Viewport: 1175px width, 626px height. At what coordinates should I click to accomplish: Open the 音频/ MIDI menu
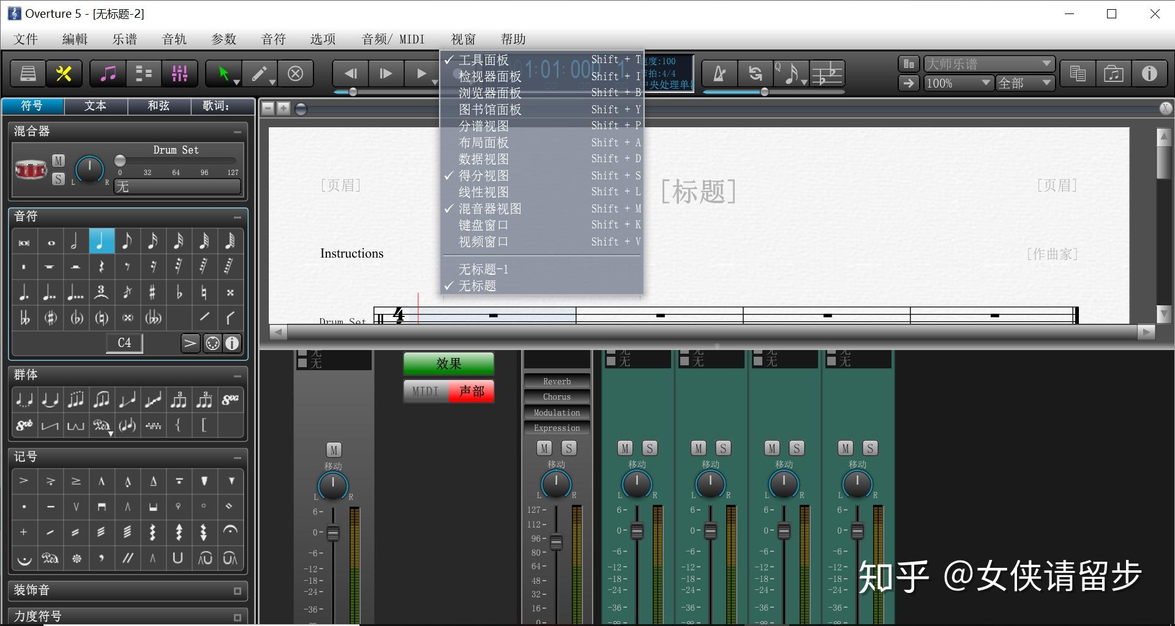[393, 39]
